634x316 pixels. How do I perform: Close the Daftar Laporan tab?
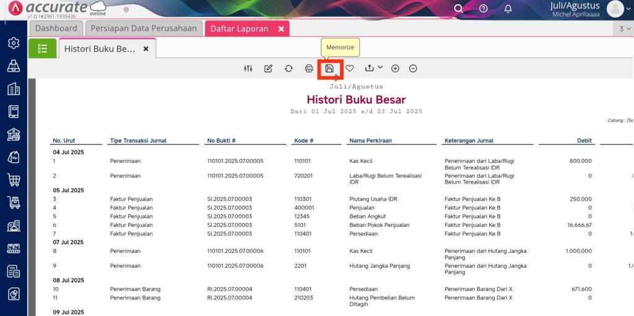pyautogui.click(x=282, y=29)
